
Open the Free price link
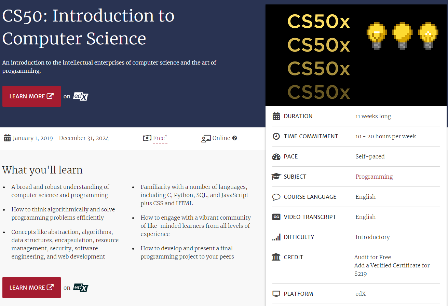pyautogui.click(x=160, y=138)
